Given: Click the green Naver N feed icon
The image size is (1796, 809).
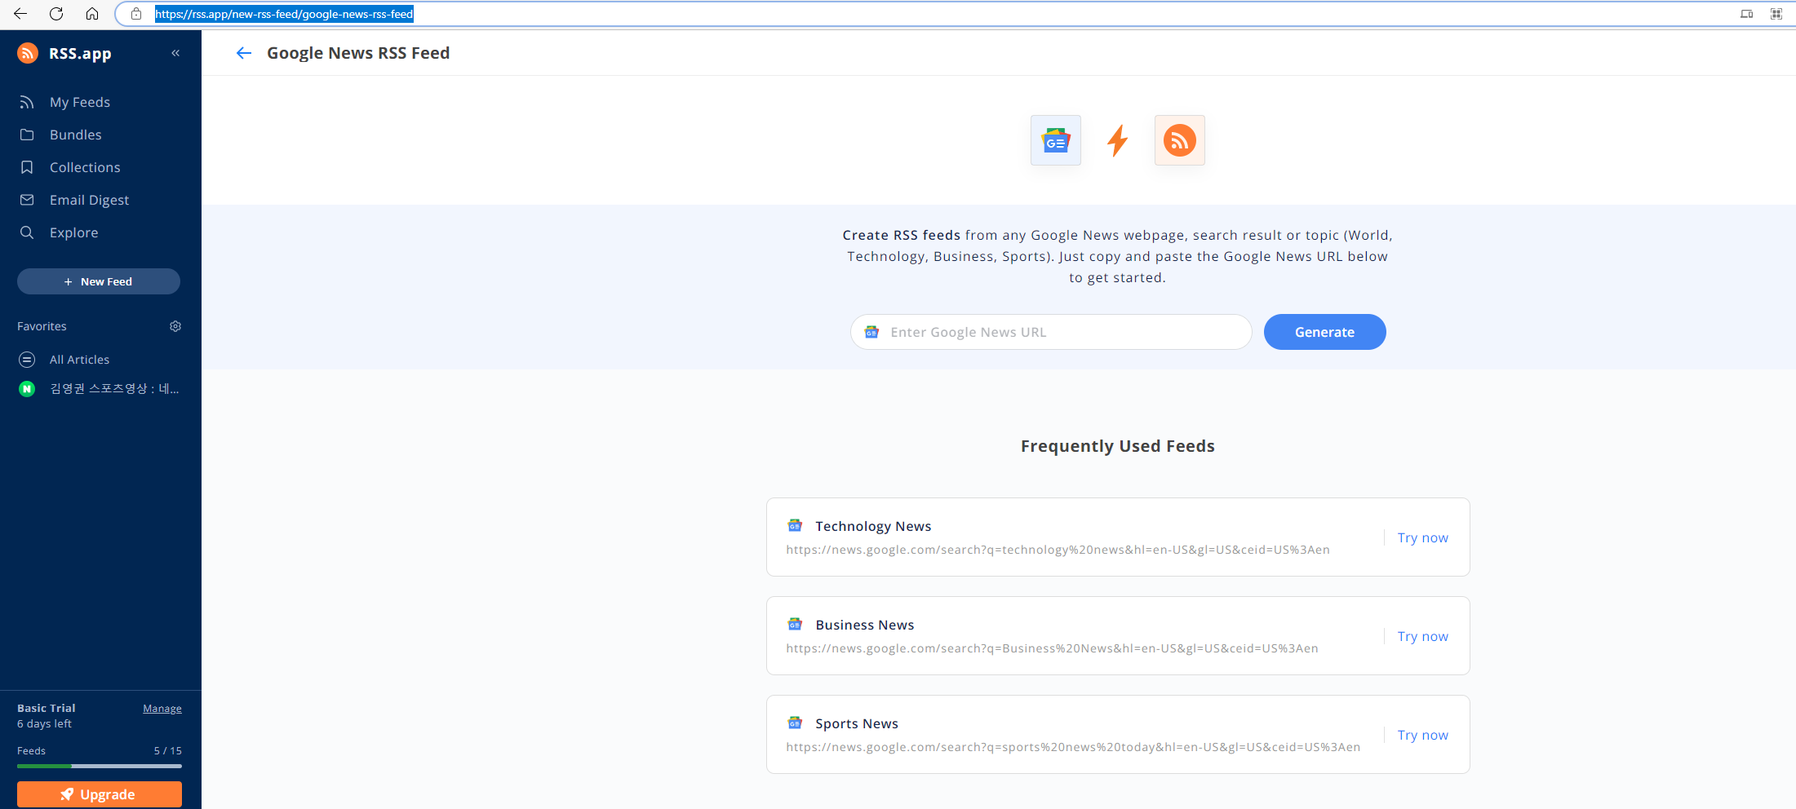Looking at the screenshot, I should (27, 389).
